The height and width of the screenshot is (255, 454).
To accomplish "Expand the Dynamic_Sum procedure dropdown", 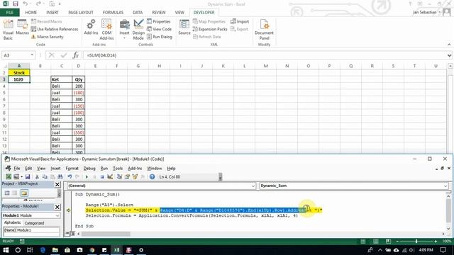I will click(445, 186).
